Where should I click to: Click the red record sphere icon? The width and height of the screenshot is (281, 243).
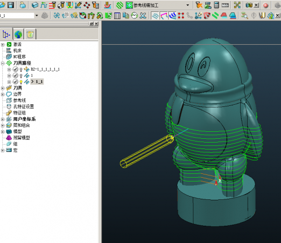pyautogui.click(x=266, y=5)
